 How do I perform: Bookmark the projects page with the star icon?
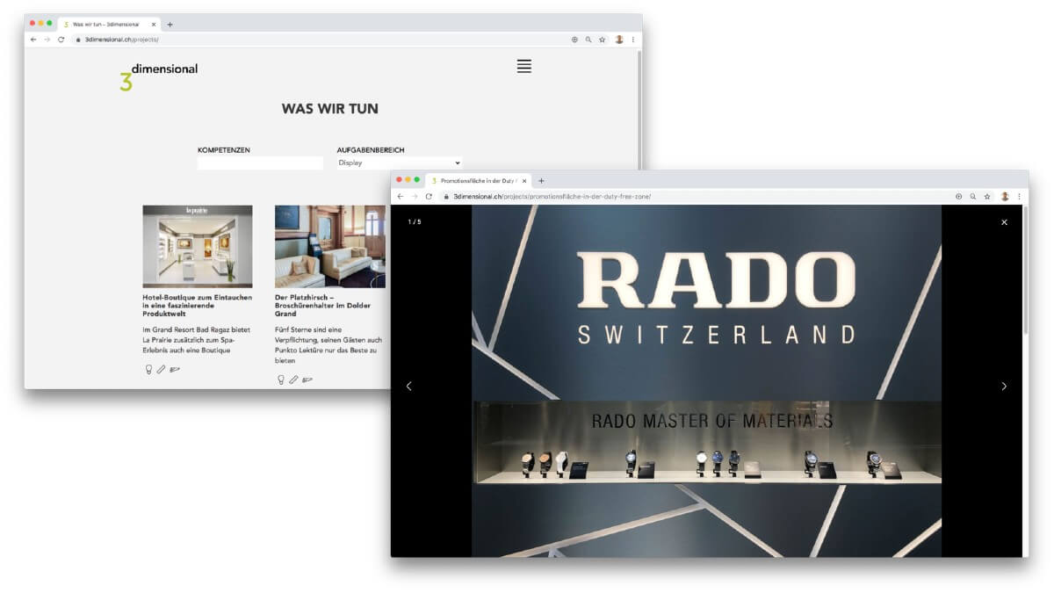tap(603, 40)
